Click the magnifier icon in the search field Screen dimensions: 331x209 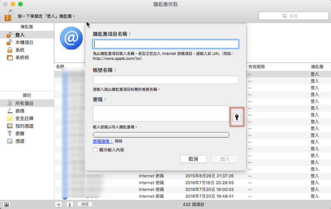point(285,16)
